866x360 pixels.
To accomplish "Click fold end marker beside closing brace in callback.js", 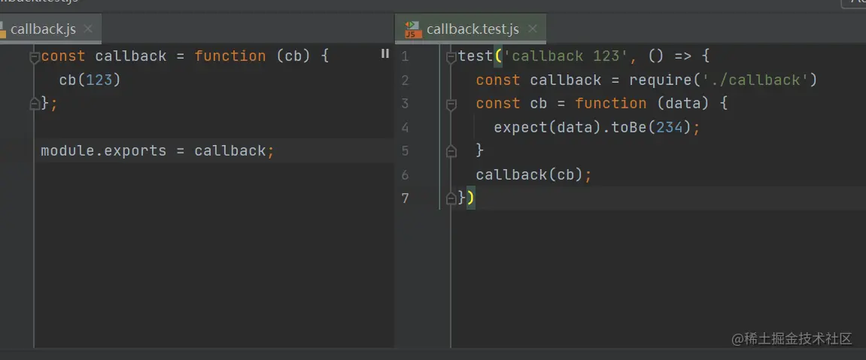I will [x=35, y=104].
